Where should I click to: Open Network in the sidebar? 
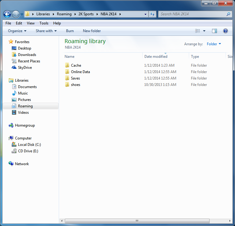[22, 164]
